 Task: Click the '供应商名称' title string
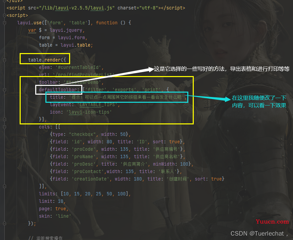click(x=166, y=157)
